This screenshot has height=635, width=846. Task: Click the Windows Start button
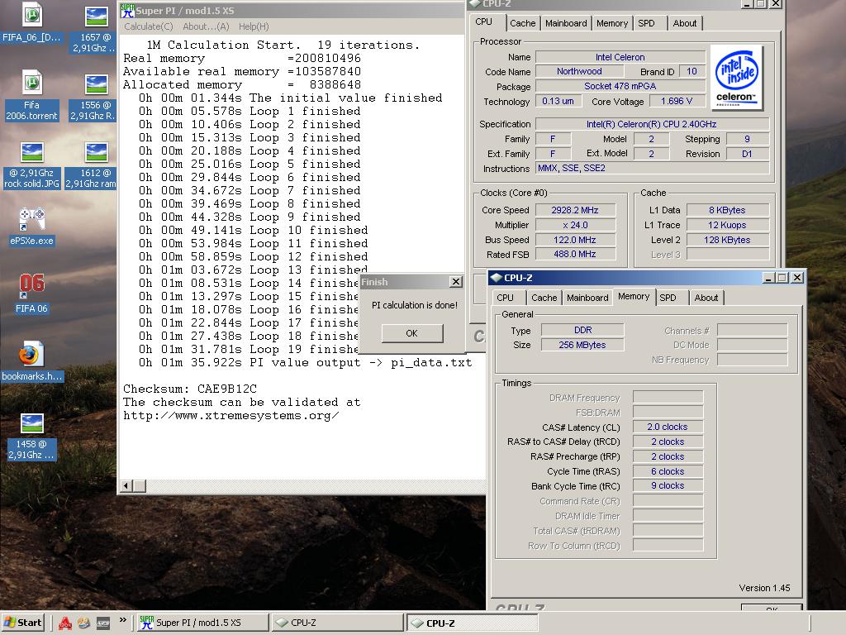(22, 623)
